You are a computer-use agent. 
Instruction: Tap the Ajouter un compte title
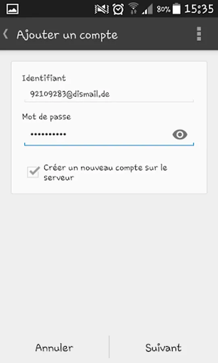coord(67,35)
